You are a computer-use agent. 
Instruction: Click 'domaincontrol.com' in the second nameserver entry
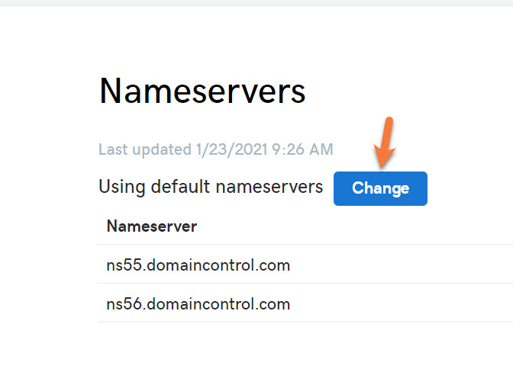pyautogui.click(x=218, y=304)
